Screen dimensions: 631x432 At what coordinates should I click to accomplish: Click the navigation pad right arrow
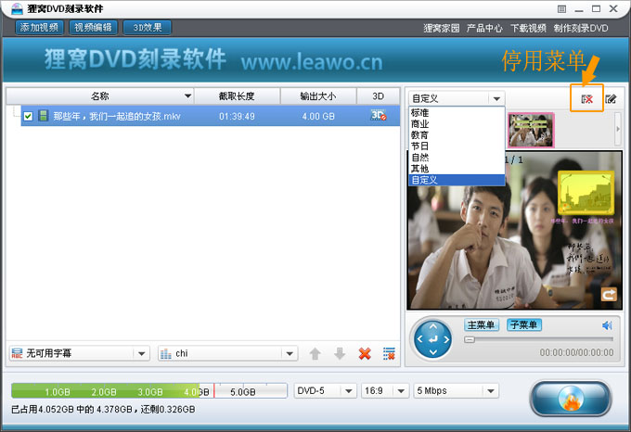(x=446, y=339)
